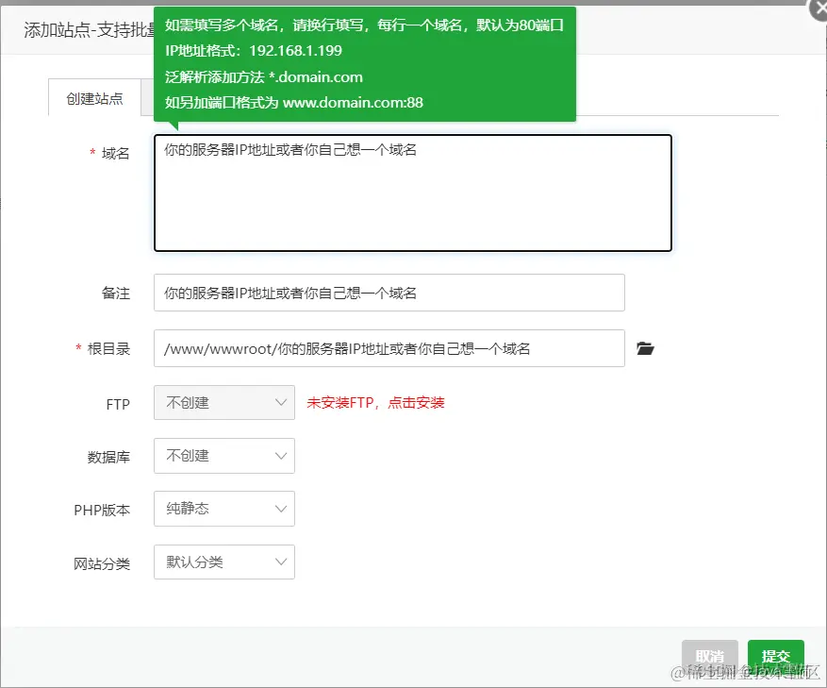Image resolution: width=827 pixels, height=688 pixels.
Task: Open the FTP dropdown
Action: click(x=224, y=403)
